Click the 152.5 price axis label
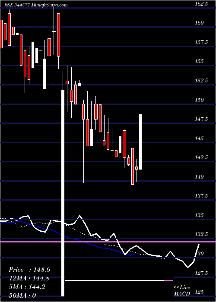Image resolution: width=216 pixels, height=302 pixels. pos(201,81)
